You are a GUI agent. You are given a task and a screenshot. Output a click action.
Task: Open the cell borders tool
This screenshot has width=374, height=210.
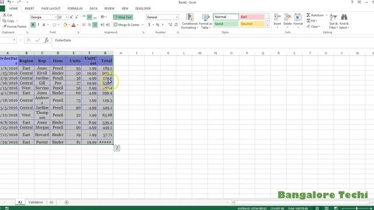(x=54, y=24)
